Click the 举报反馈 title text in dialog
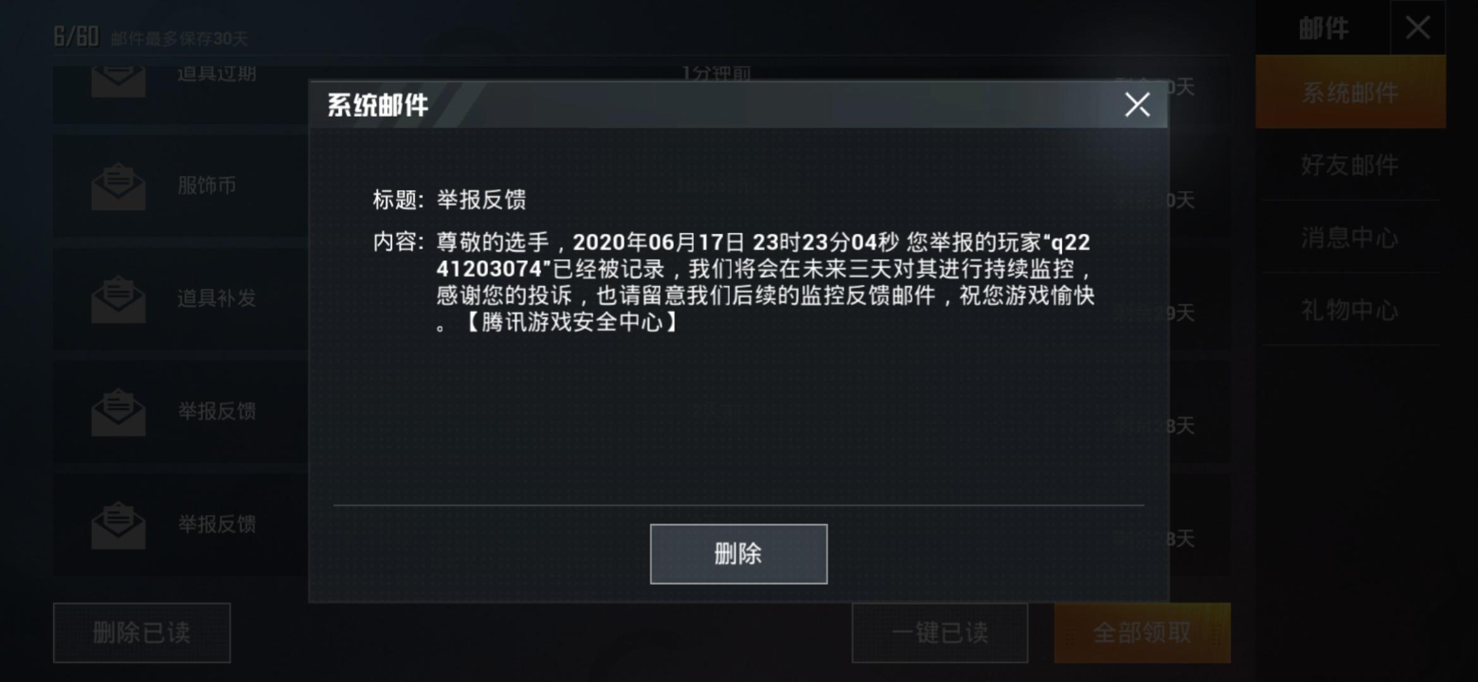This screenshot has width=1478, height=682. click(x=481, y=200)
